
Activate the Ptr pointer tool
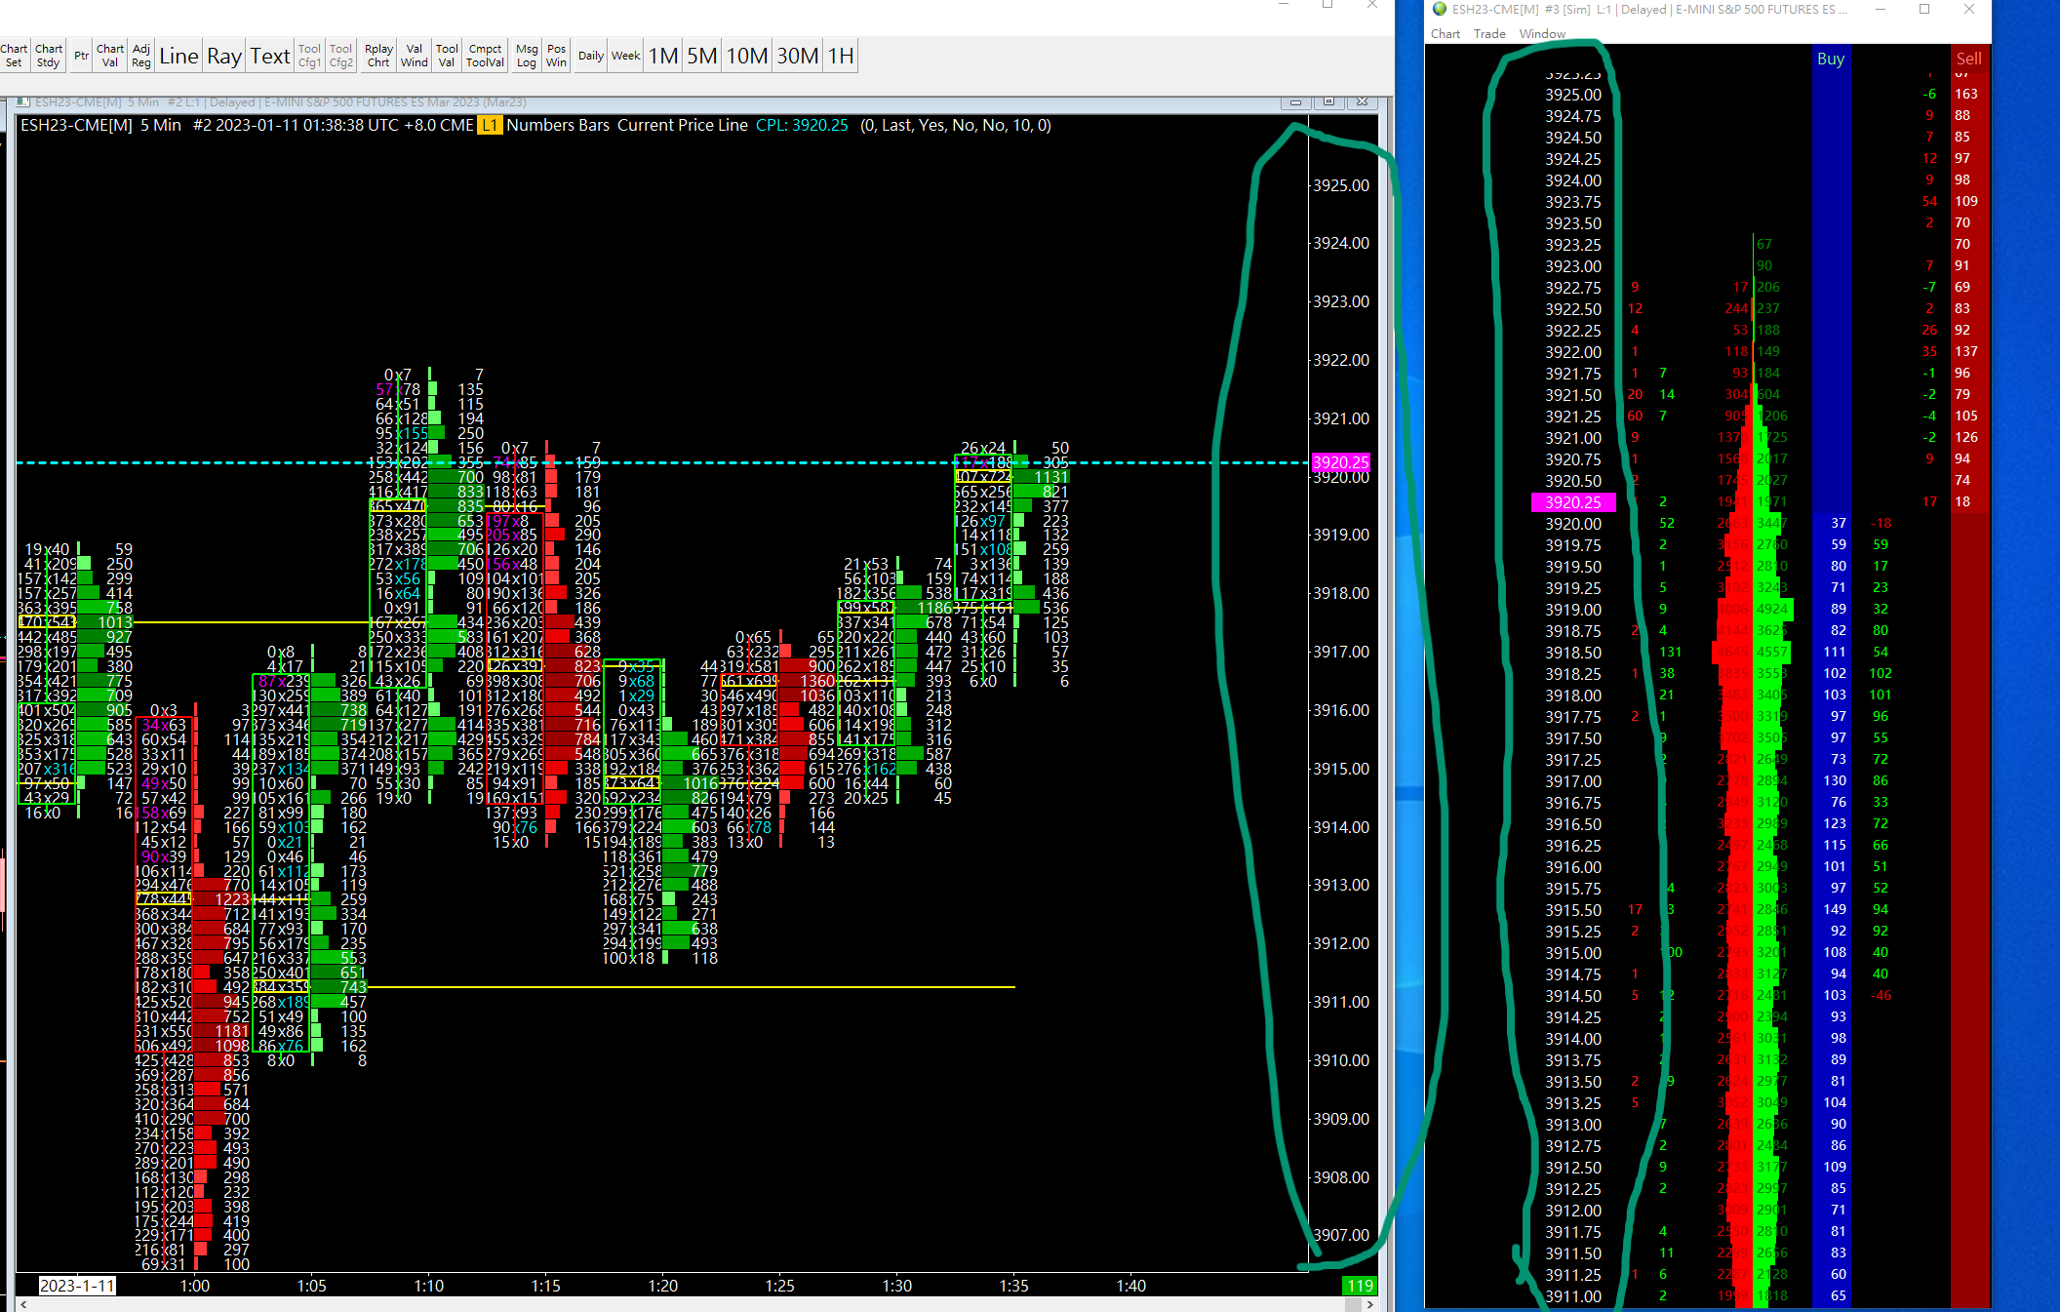pyautogui.click(x=81, y=56)
